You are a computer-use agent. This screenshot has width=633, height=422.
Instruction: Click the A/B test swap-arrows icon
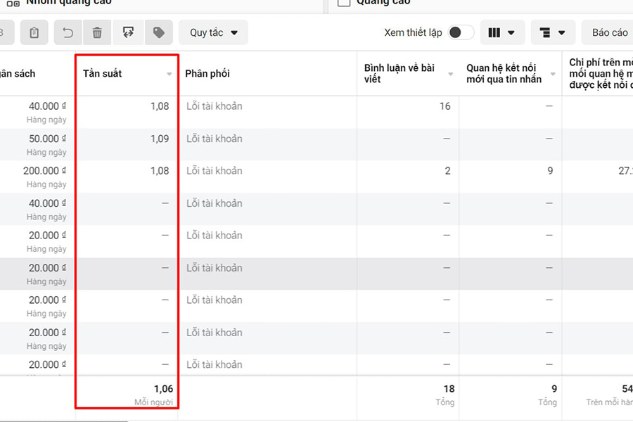point(128,32)
